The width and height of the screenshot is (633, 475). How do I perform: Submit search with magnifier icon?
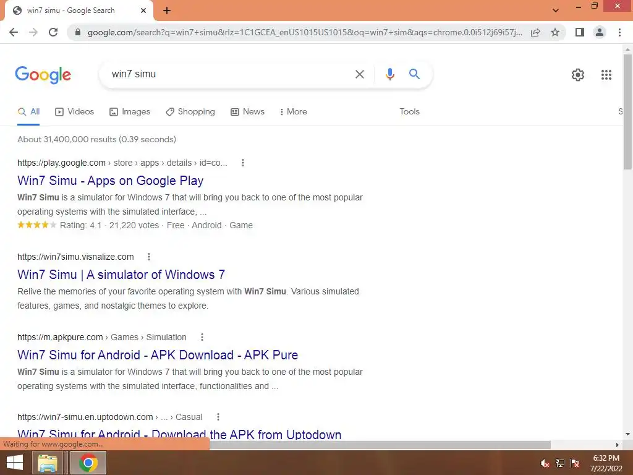click(414, 74)
